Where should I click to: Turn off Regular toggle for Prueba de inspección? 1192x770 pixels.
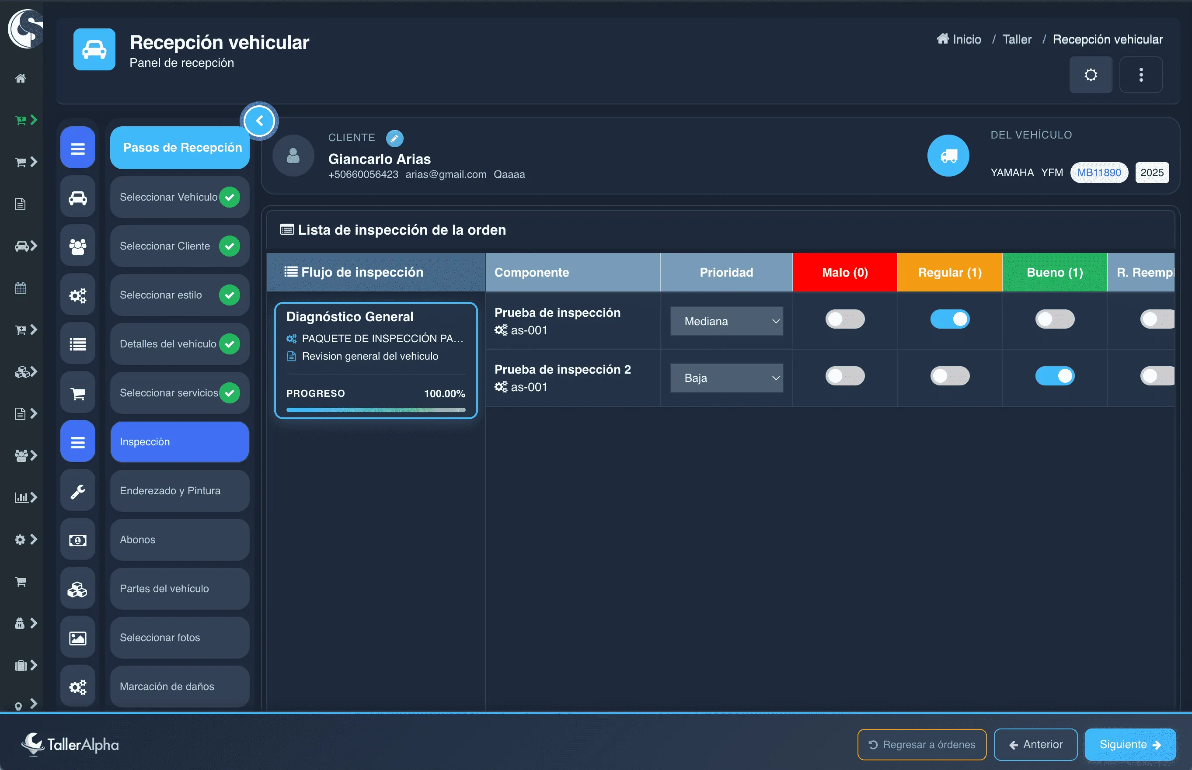click(949, 319)
